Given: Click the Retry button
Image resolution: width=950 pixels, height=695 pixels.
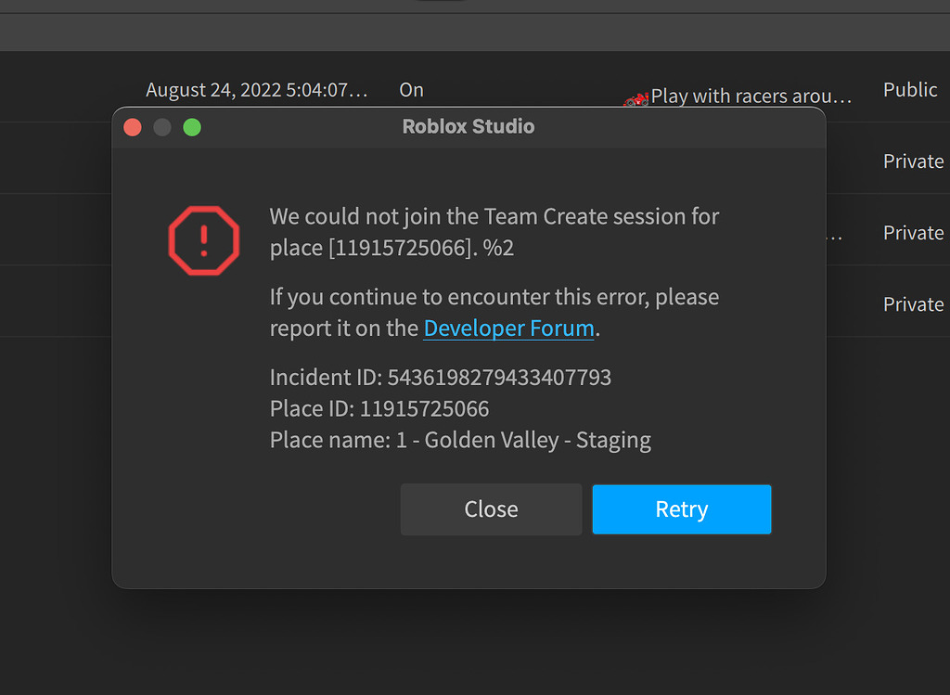Looking at the screenshot, I should pos(682,509).
